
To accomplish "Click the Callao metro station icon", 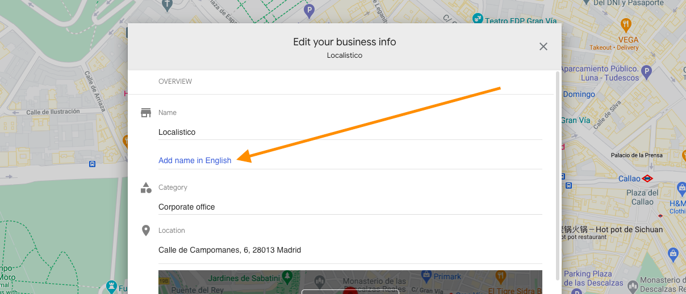I will 647,178.
